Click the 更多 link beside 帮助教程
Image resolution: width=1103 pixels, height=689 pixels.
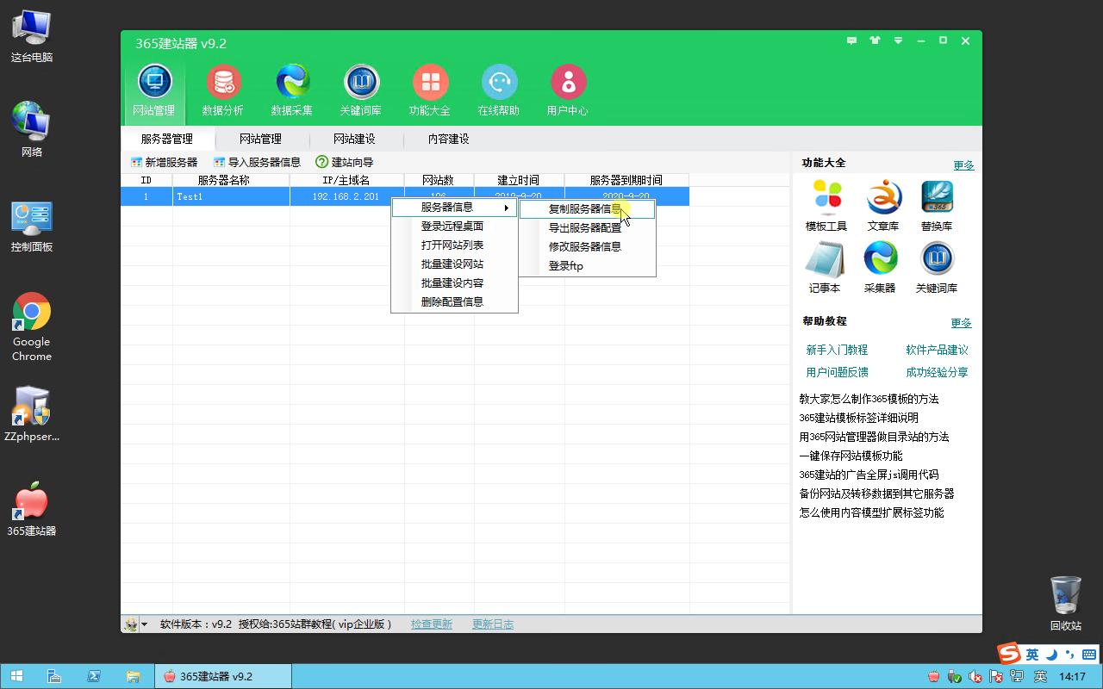(x=961, y=323)
